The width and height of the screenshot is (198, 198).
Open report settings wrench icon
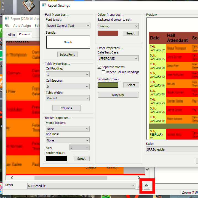(147, 186)
